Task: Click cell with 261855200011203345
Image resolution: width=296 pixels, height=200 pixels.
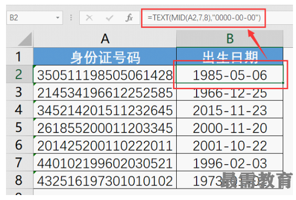Action: point(105,127)
